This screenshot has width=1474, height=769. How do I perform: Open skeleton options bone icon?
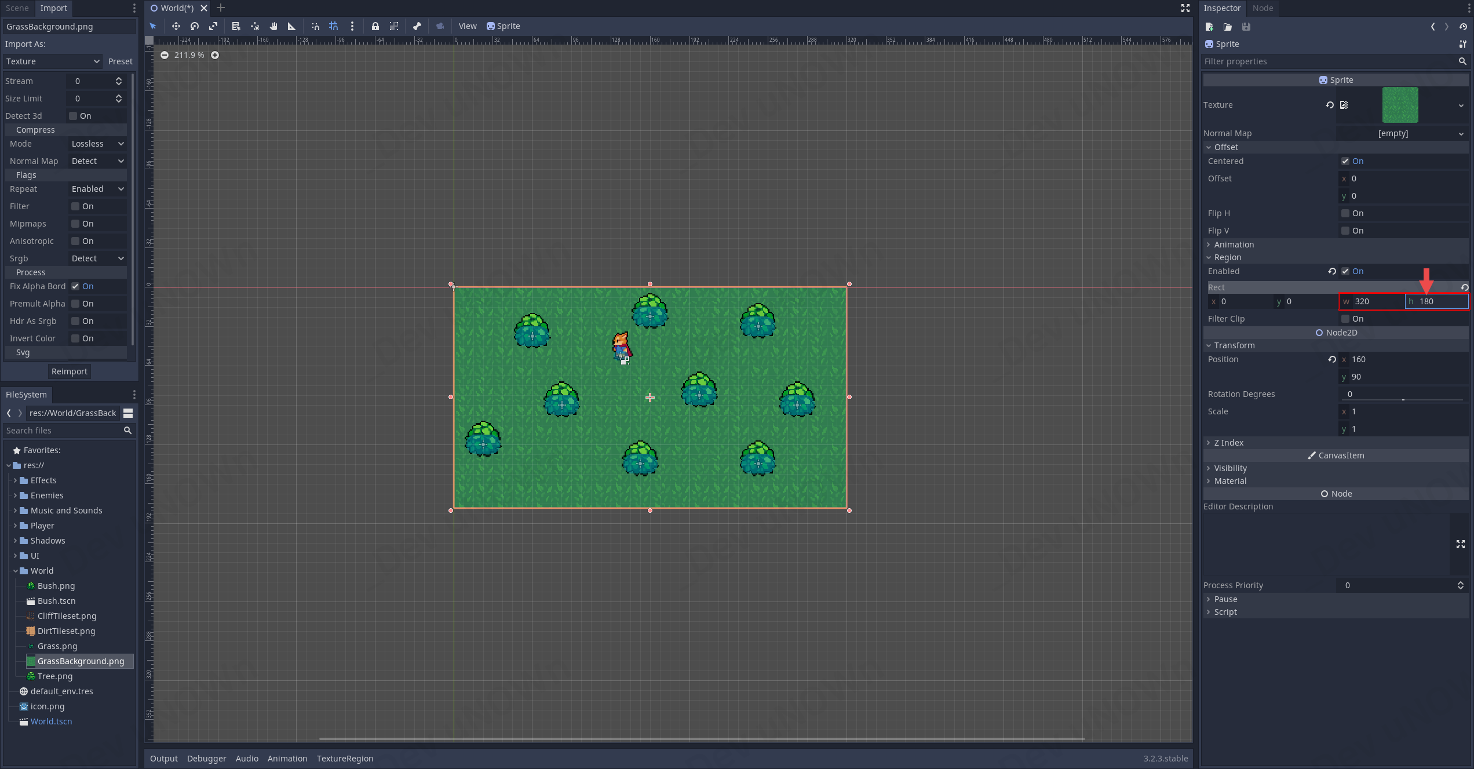417,26
